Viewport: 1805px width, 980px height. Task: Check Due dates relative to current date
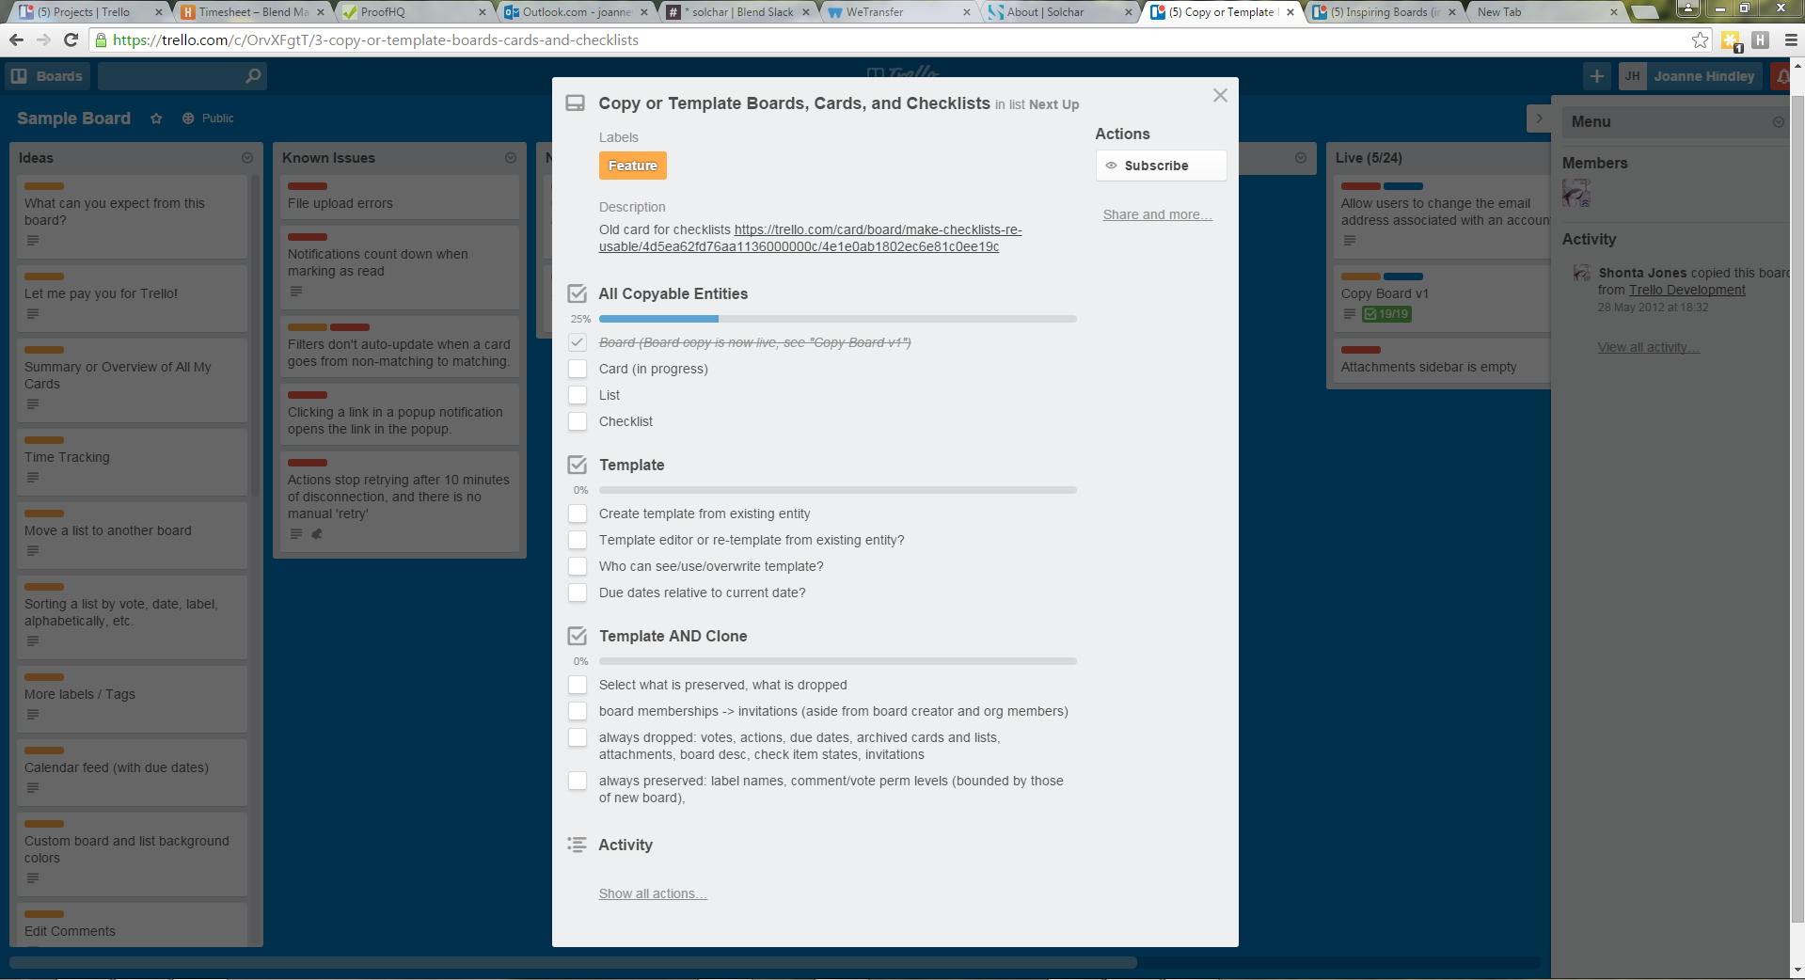578,593
